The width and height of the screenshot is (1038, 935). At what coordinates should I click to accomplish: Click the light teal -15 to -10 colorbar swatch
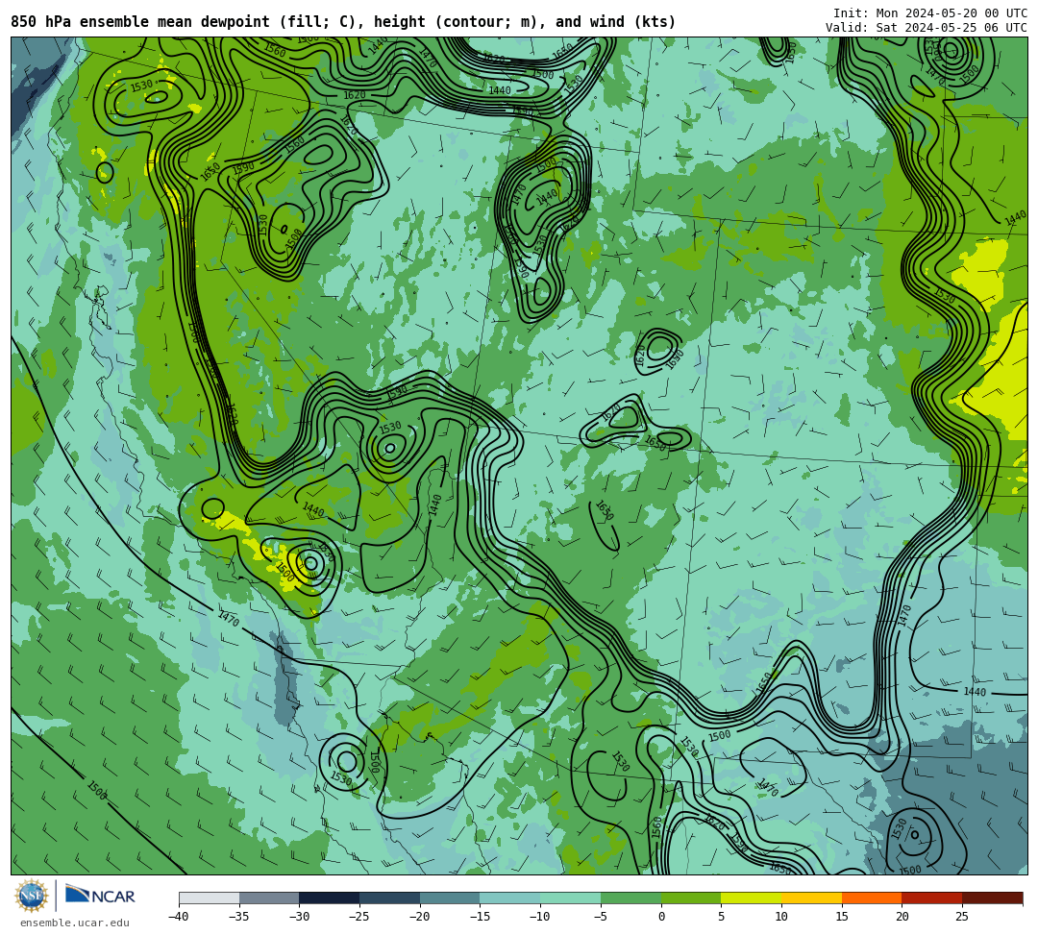510,898
